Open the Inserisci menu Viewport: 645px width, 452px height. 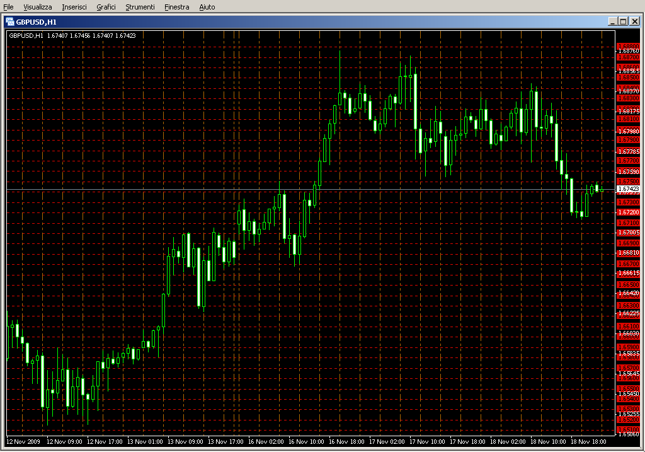click(74, 7)
